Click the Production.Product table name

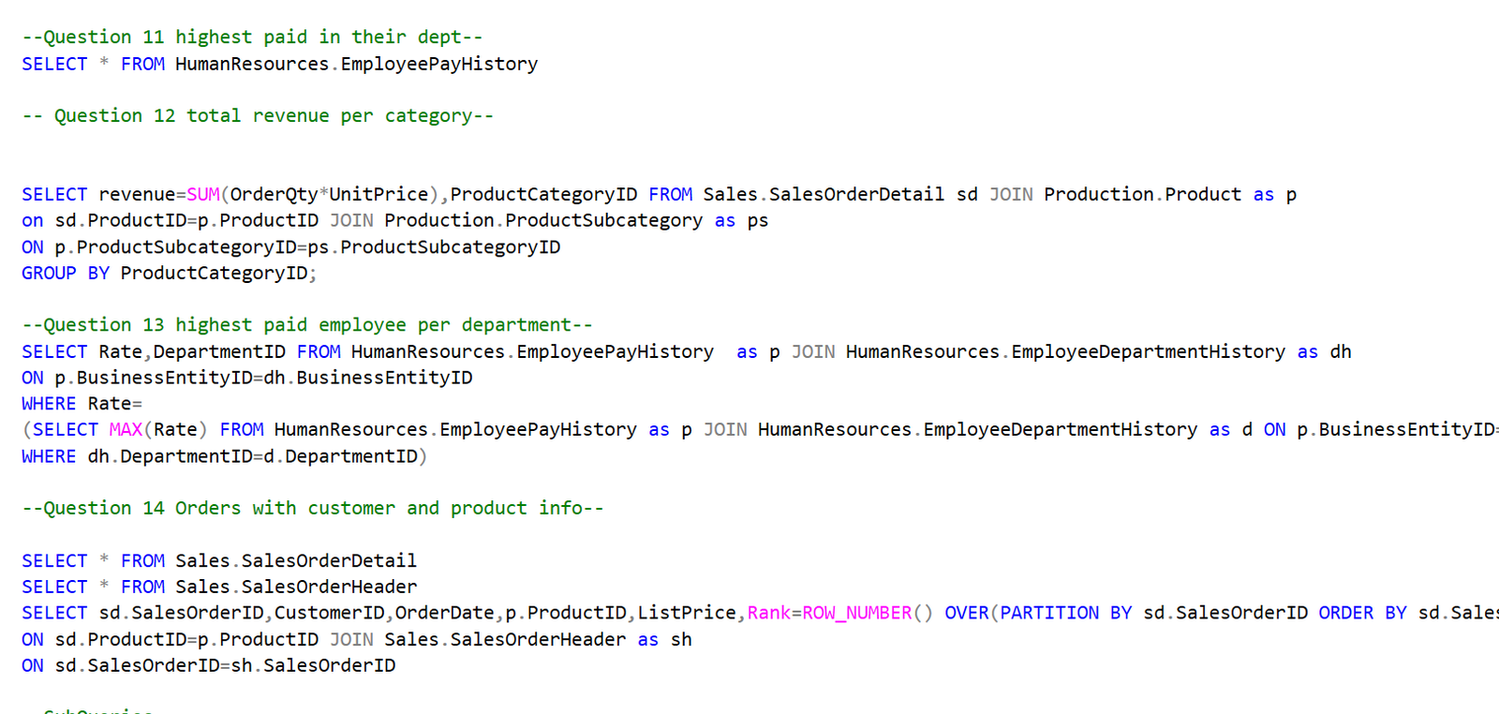pyautogui.click(x=1141, y=195)
